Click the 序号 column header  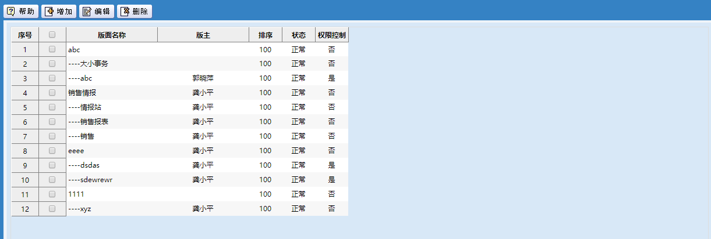25,35
